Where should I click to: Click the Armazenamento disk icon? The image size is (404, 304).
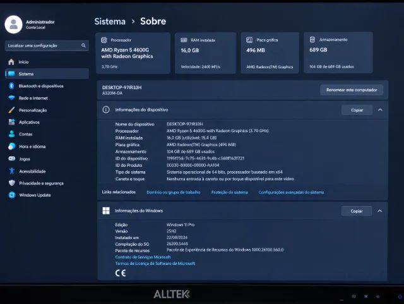(312, 39)
